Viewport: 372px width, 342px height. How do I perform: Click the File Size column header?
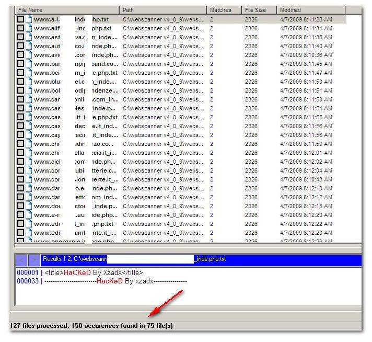pos(259,10)
